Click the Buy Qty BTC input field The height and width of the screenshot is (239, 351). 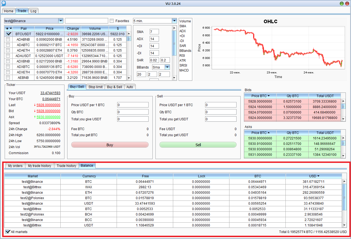pos(133,112)
